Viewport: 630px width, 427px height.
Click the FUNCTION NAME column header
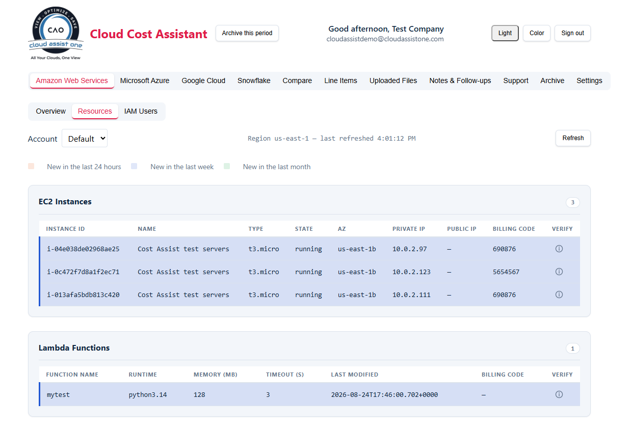[x=72, y=375]
